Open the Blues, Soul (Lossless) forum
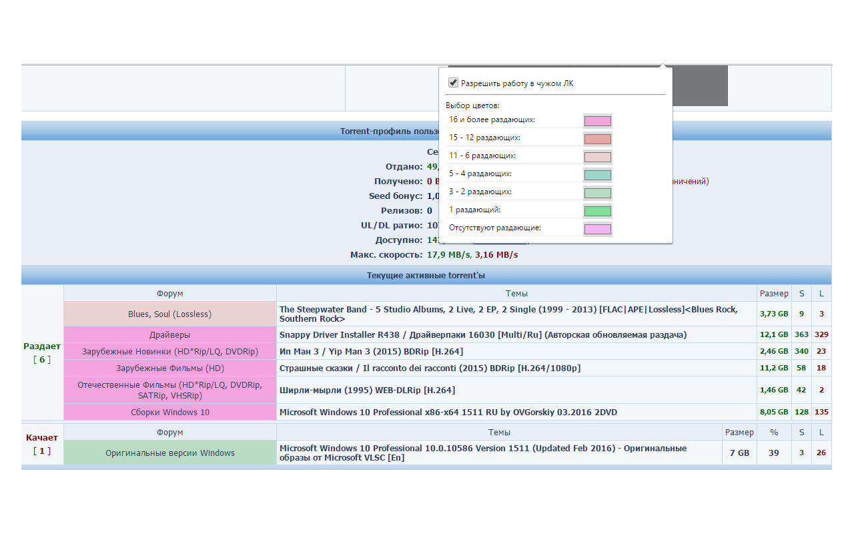The width and height of the screenshot is (854, 534). pos(169,314)
